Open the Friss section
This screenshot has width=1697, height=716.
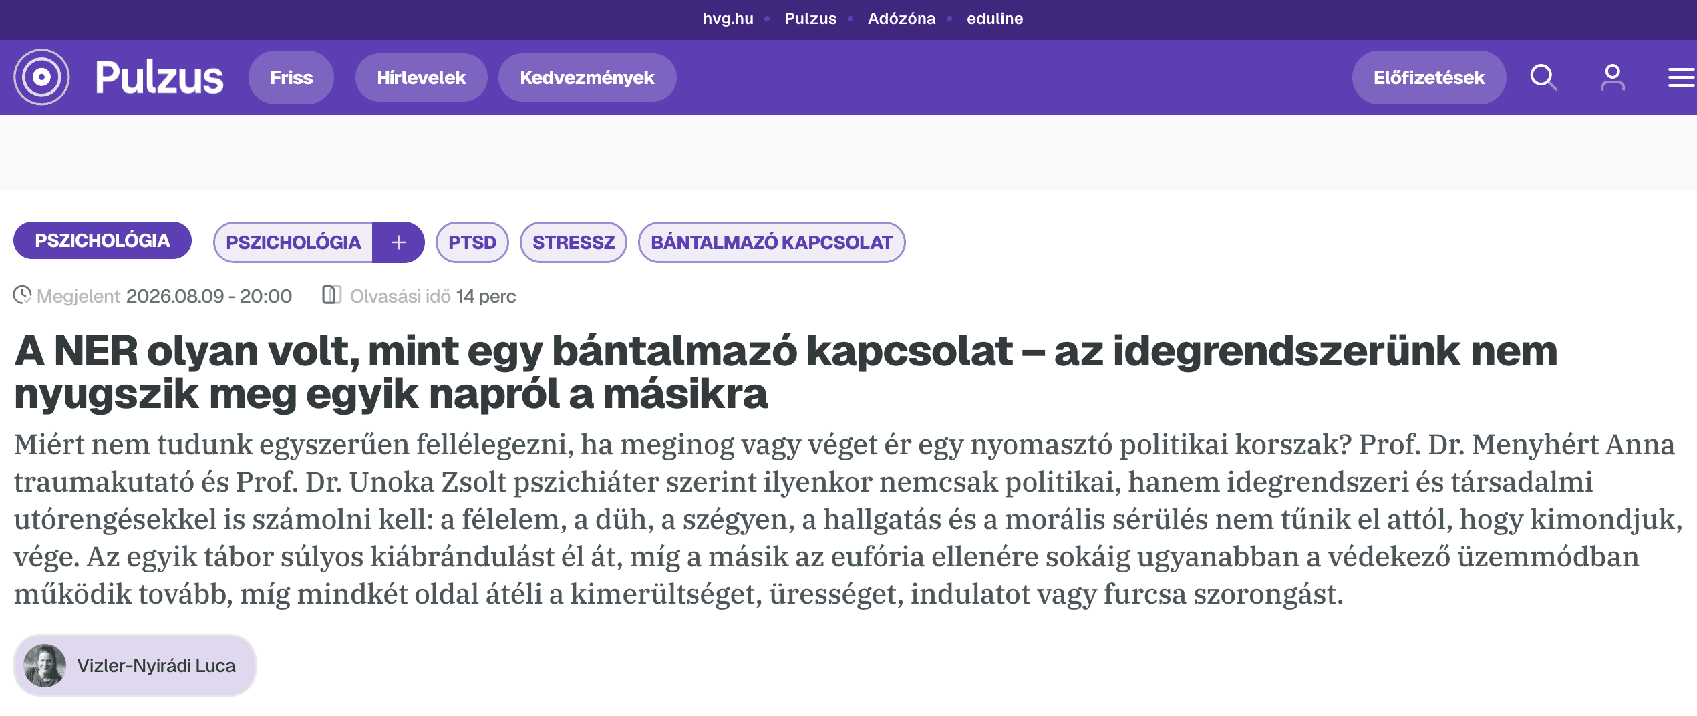click(x=291, y=77)
